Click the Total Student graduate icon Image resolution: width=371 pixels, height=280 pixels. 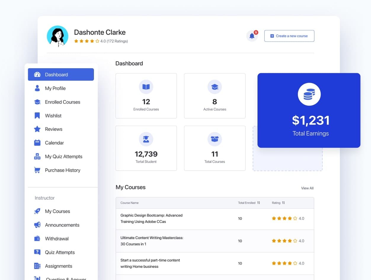tap(146, 139)
